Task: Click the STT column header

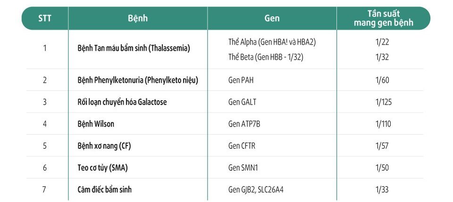Action: [45, 18]
